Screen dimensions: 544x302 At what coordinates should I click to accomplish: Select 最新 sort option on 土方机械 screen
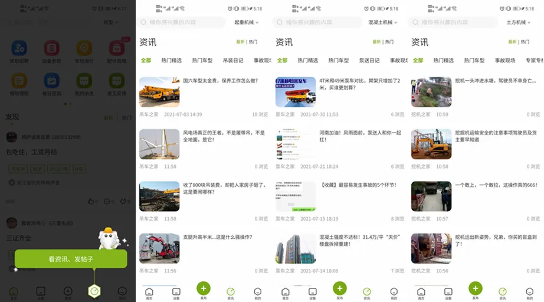tap(512, 42)
